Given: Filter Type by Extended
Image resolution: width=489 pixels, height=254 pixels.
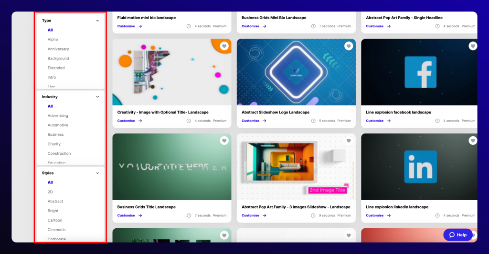Looking at the screenshot, I should pos(56,68).
